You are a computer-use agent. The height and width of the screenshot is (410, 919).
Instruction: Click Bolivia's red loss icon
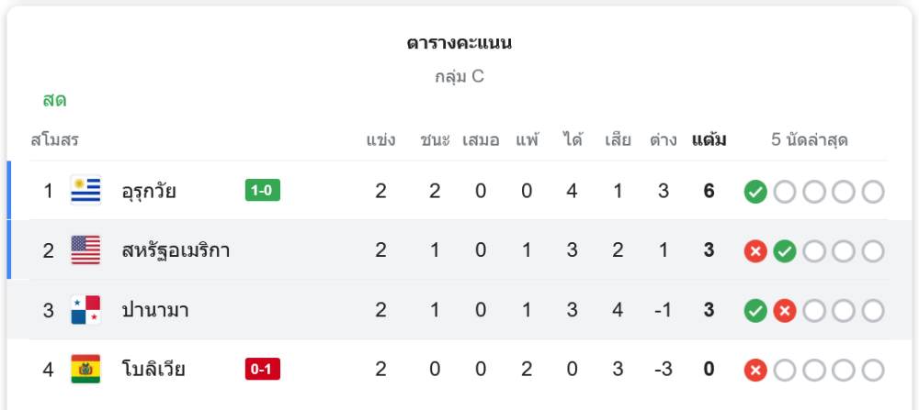pos(755,371)
